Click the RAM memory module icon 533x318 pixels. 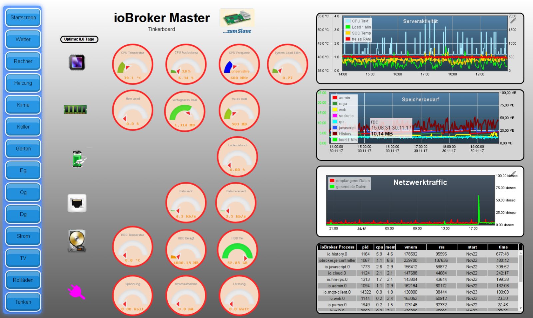coord(75,109)
